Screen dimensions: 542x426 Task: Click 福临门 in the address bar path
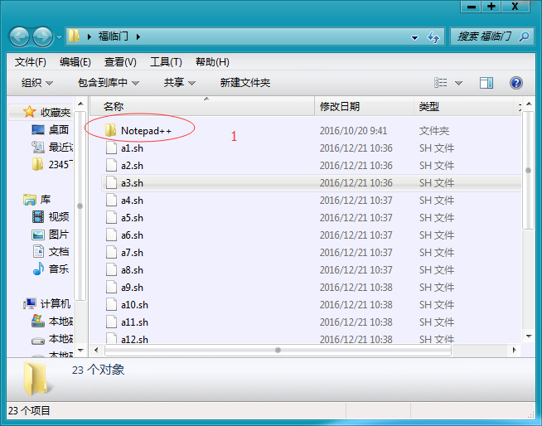point(113,36)
